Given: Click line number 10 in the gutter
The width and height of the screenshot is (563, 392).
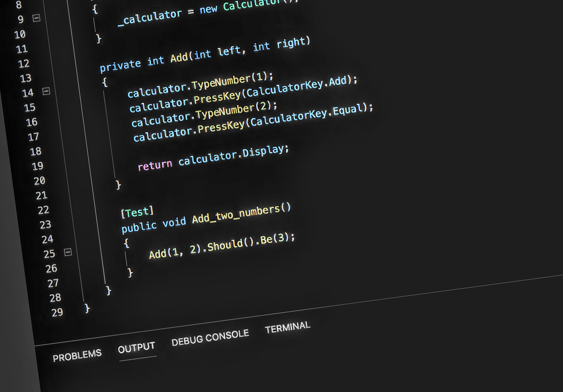Looking at the screenshot, I should pos(20,35).
